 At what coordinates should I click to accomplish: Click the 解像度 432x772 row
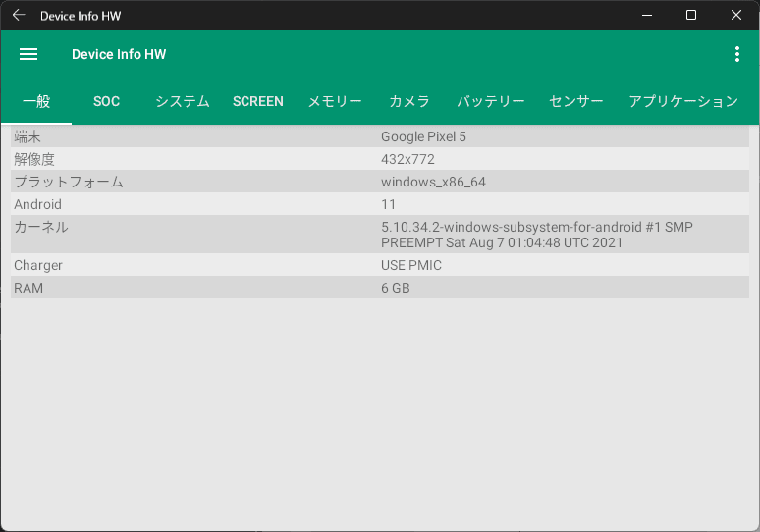379,159
